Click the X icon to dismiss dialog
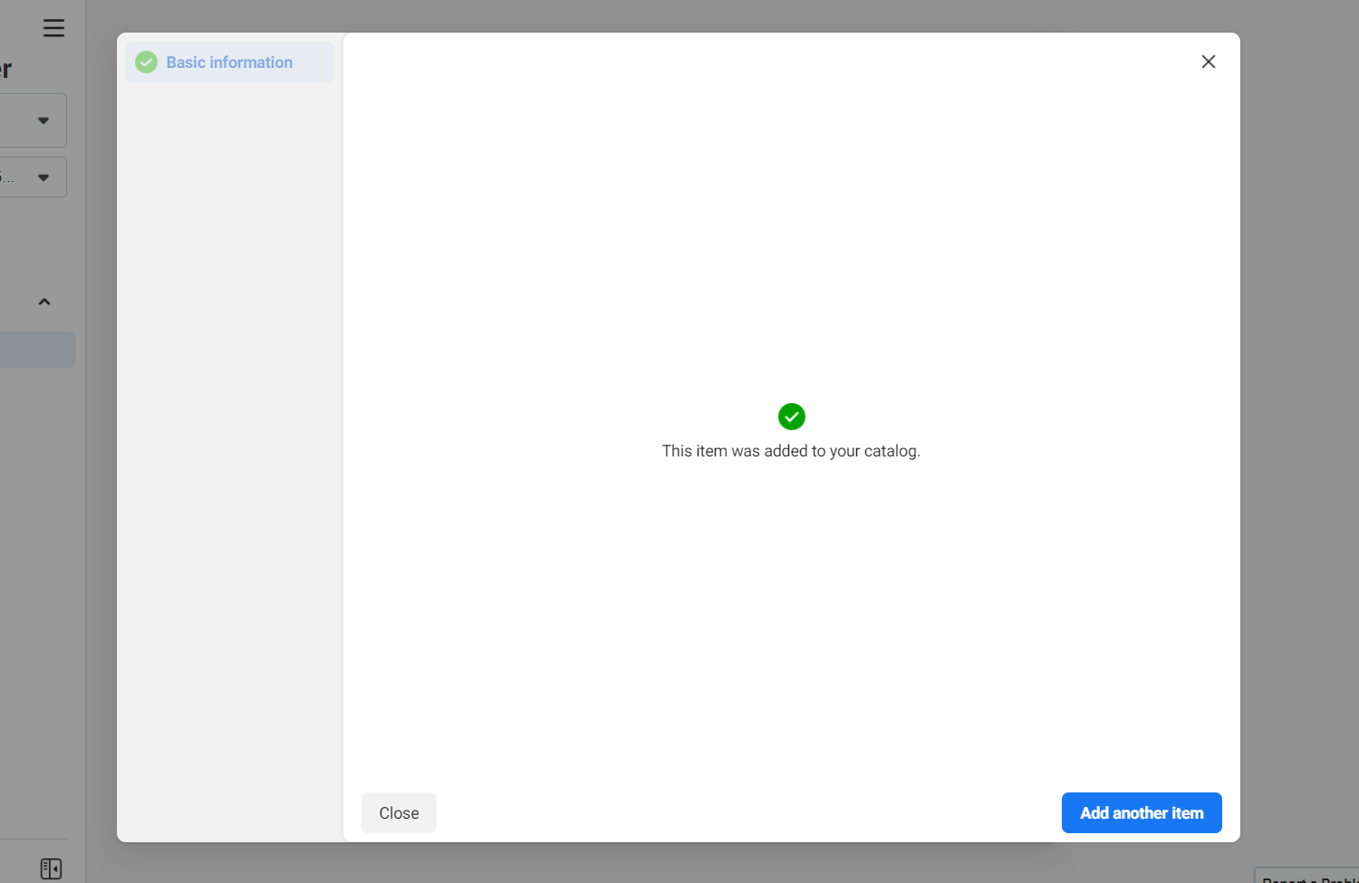 [x=1208, y=62]
